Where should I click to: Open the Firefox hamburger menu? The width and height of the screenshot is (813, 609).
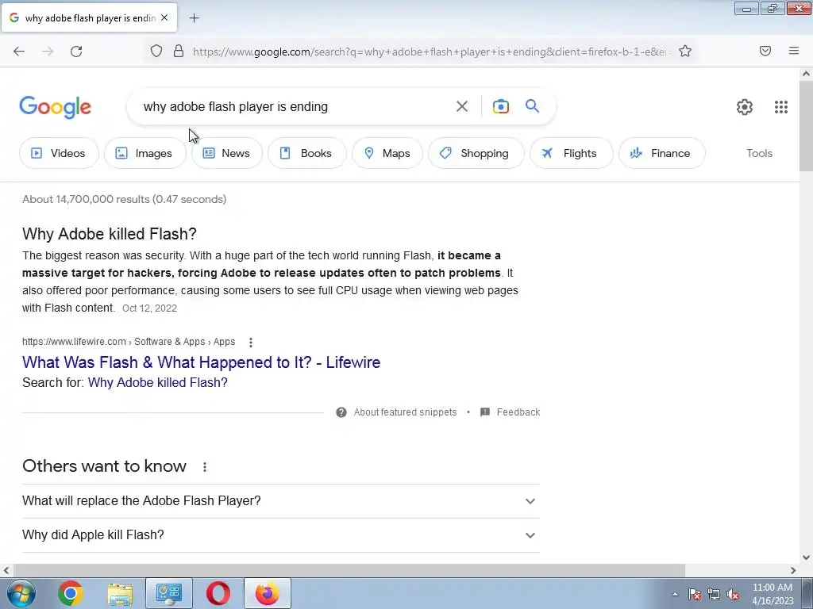(794, 51)
